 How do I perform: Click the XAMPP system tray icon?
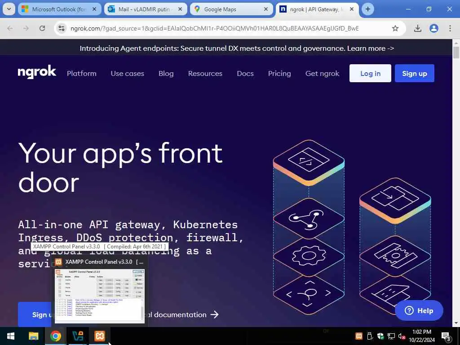(358, 336)
